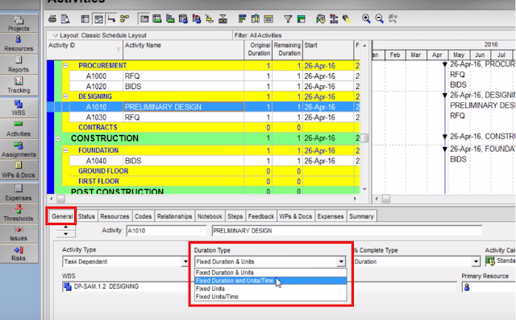Open Thresholds in the left sidebar
The height and width of the screenshot is (320, 516).
pyautogui.click(x=19, y=214)
